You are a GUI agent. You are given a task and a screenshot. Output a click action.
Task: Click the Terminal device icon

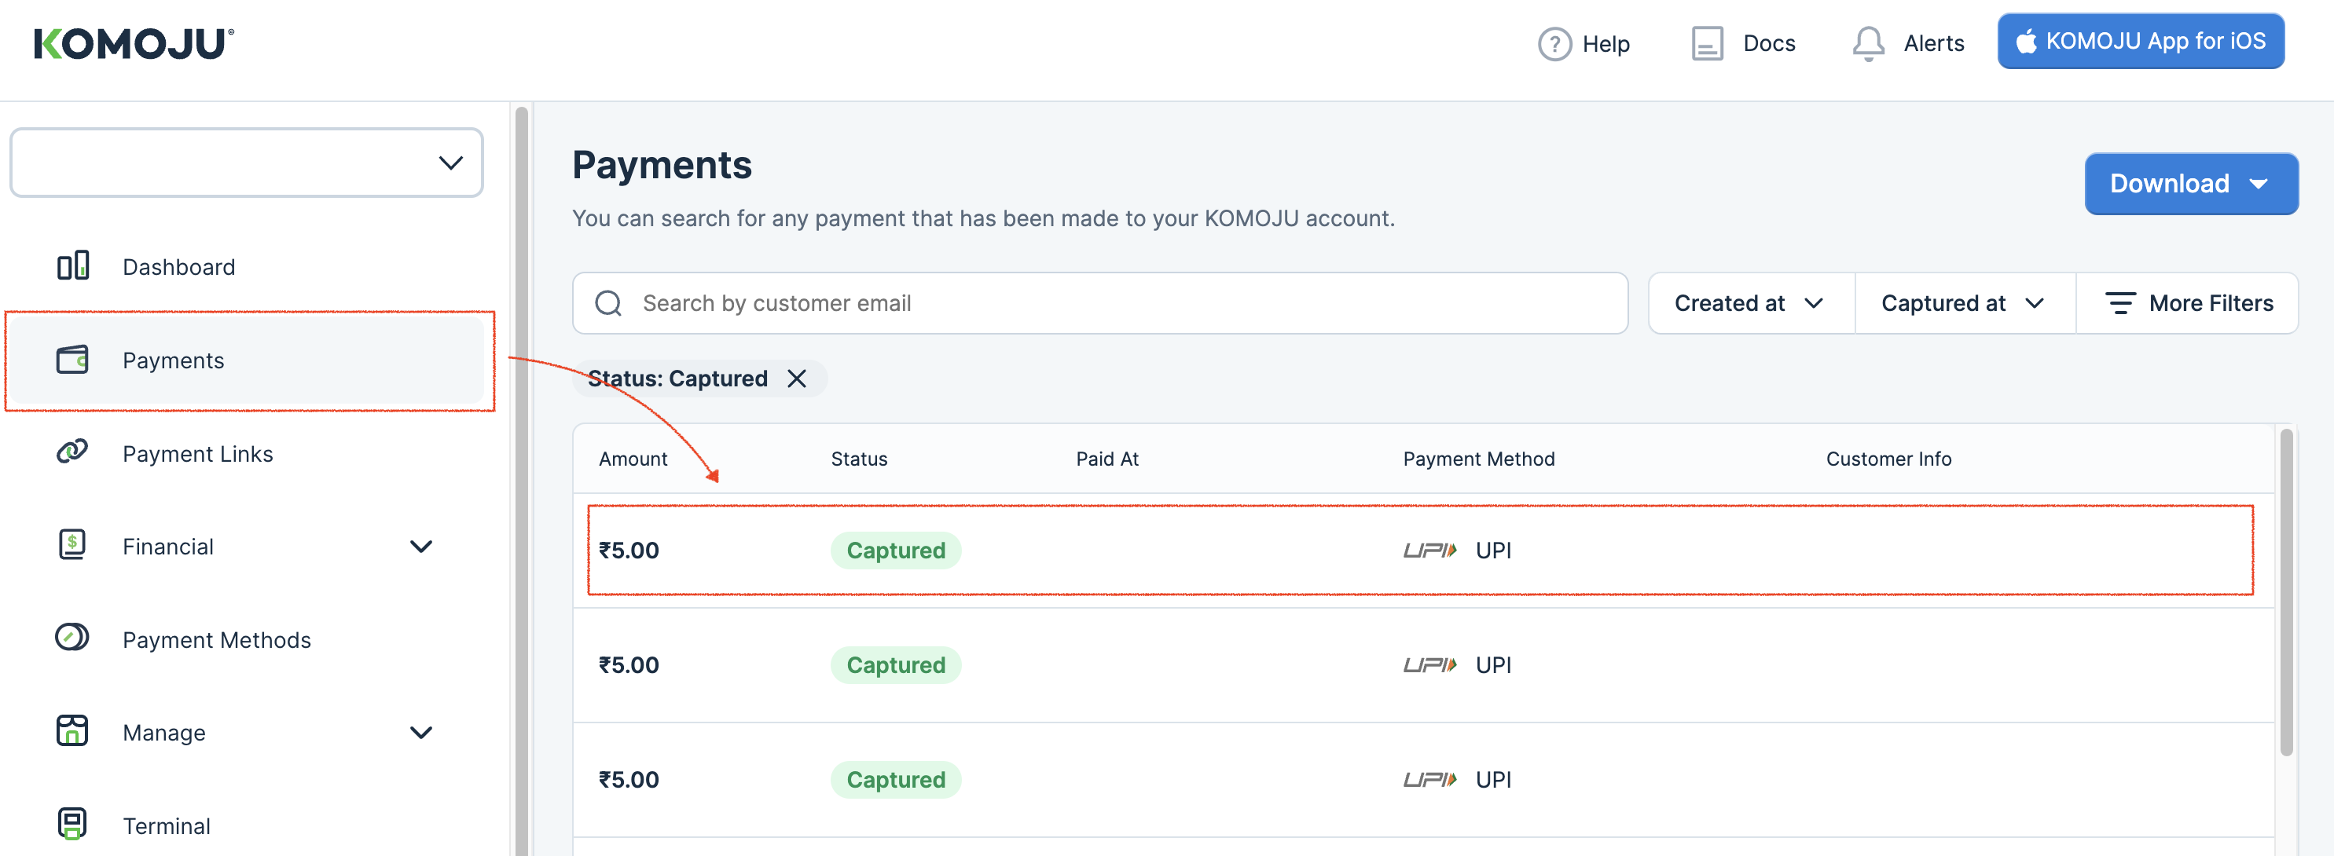(72, 823)
